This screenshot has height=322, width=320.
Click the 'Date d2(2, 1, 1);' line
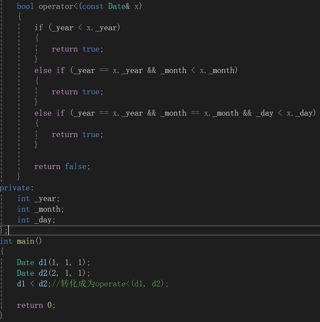coord(53,273)
